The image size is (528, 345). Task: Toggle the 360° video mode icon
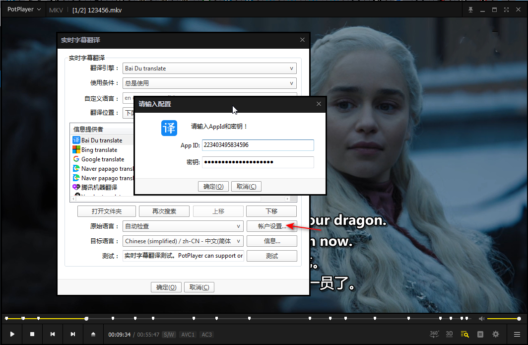click(x=434, y=334)
